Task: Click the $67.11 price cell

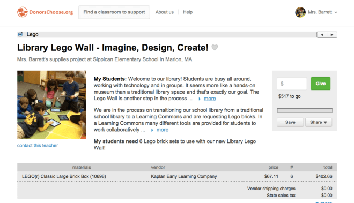Action: click(271, 176)
